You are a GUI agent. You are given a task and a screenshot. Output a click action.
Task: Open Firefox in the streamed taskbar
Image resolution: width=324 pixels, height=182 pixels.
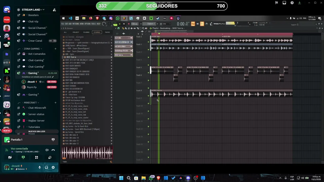(91, 18)
